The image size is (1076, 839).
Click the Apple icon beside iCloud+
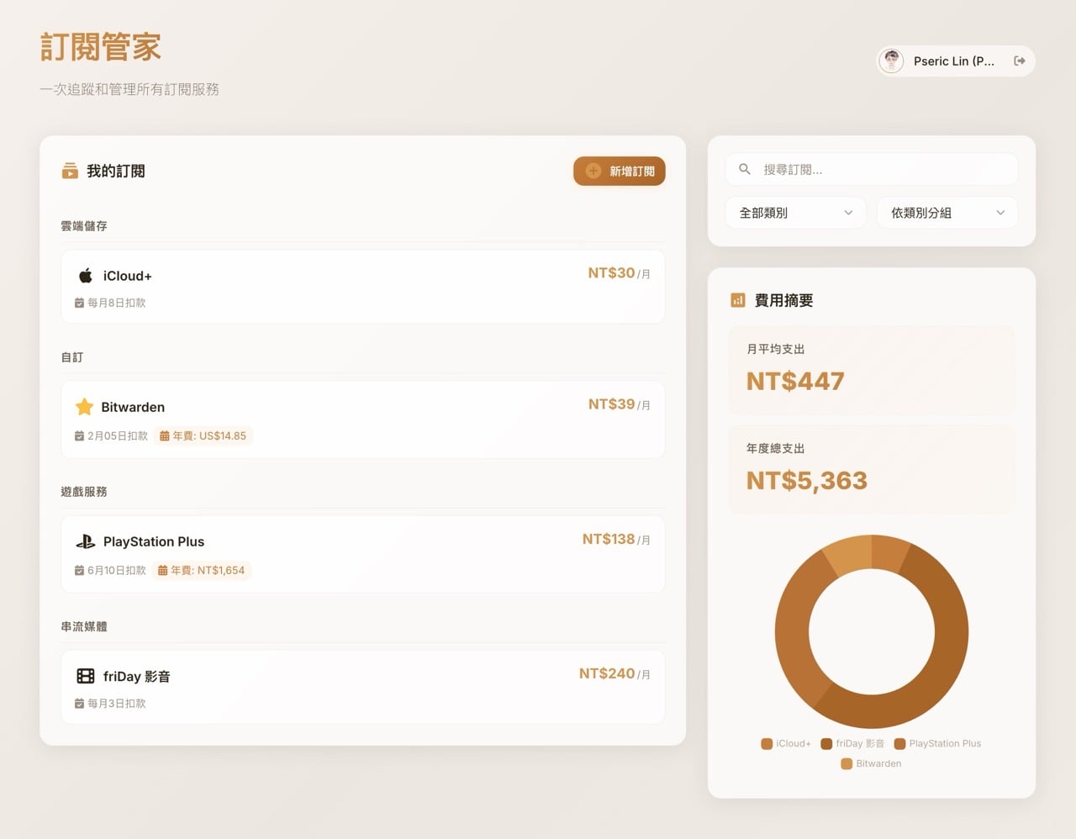(x=85, y=275)
